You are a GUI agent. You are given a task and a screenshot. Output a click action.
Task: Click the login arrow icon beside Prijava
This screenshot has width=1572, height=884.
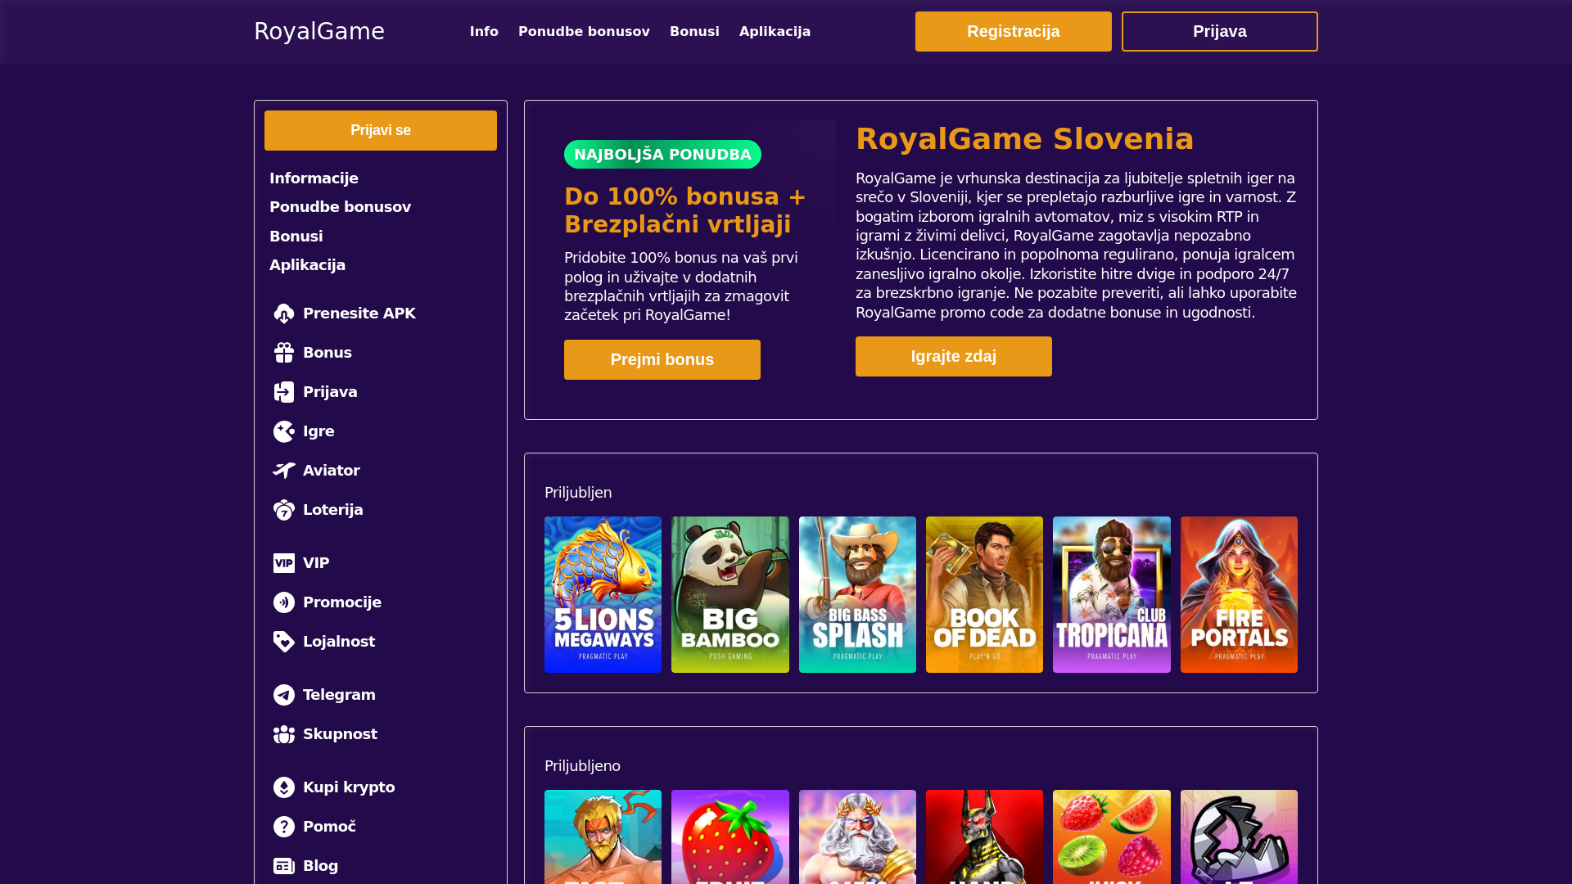(x=284, y=392)
